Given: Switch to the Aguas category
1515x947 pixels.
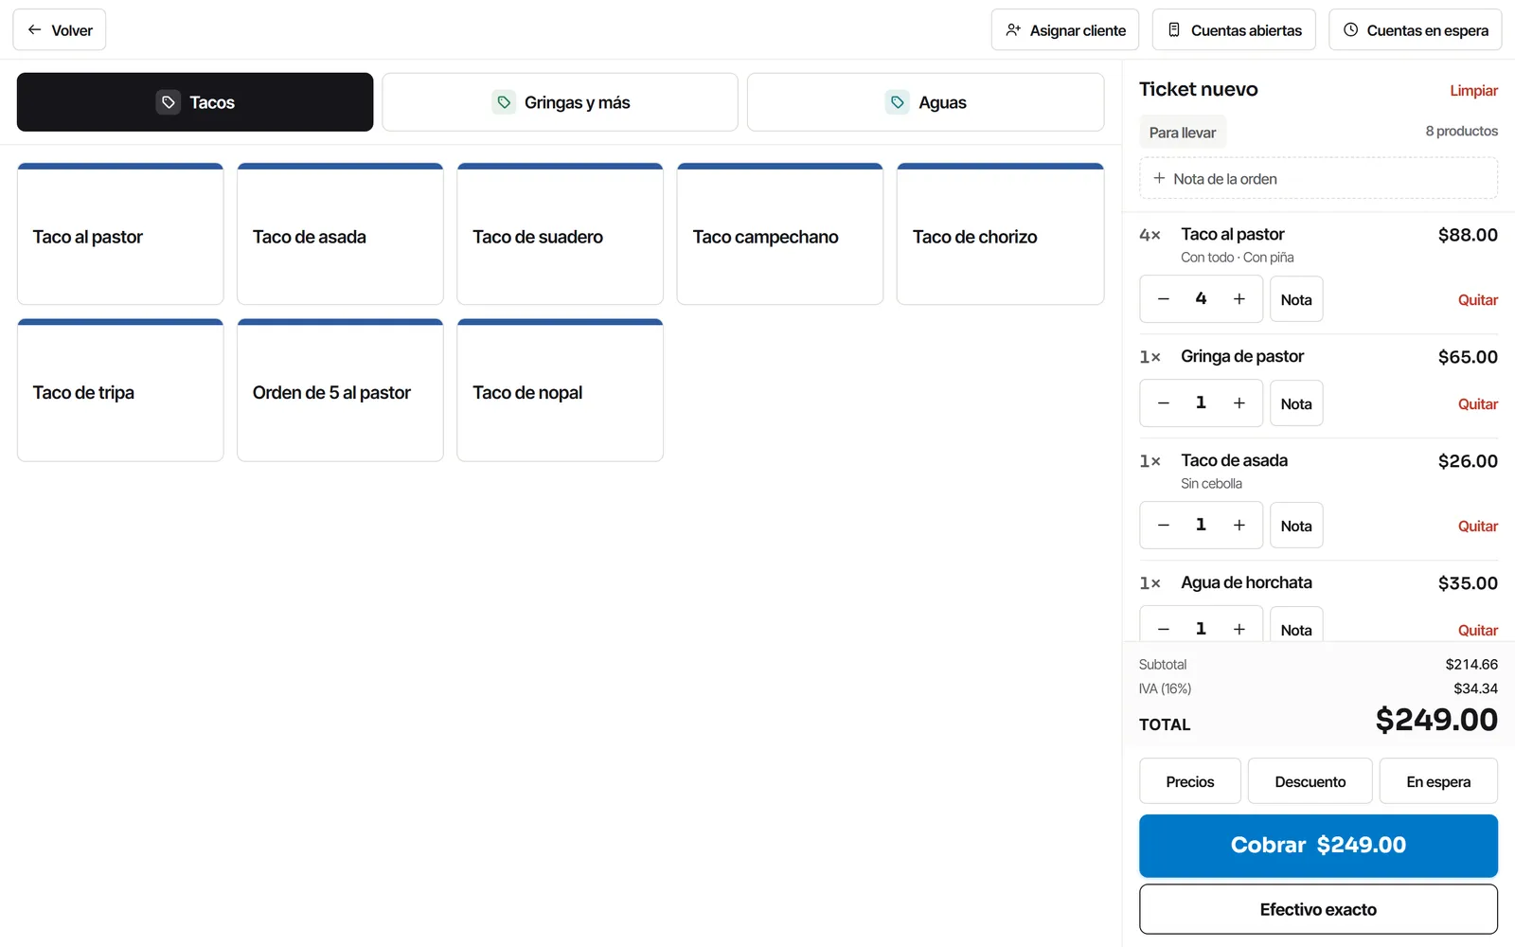Looking at the screenshot, I should (925, 102).
